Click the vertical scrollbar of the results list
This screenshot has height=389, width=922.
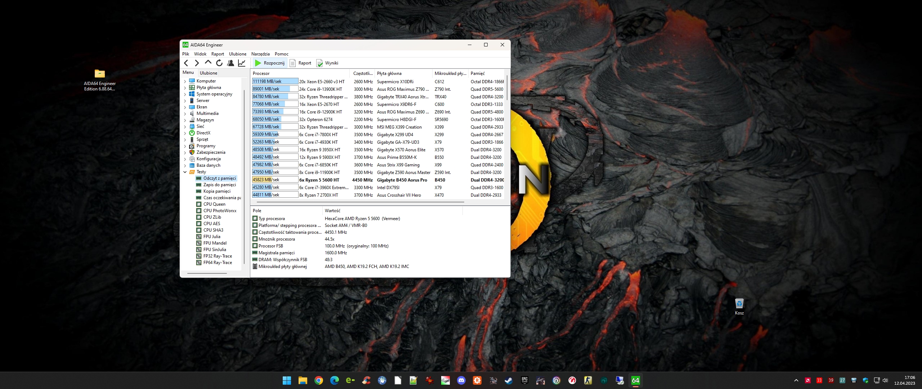[507, 88]
